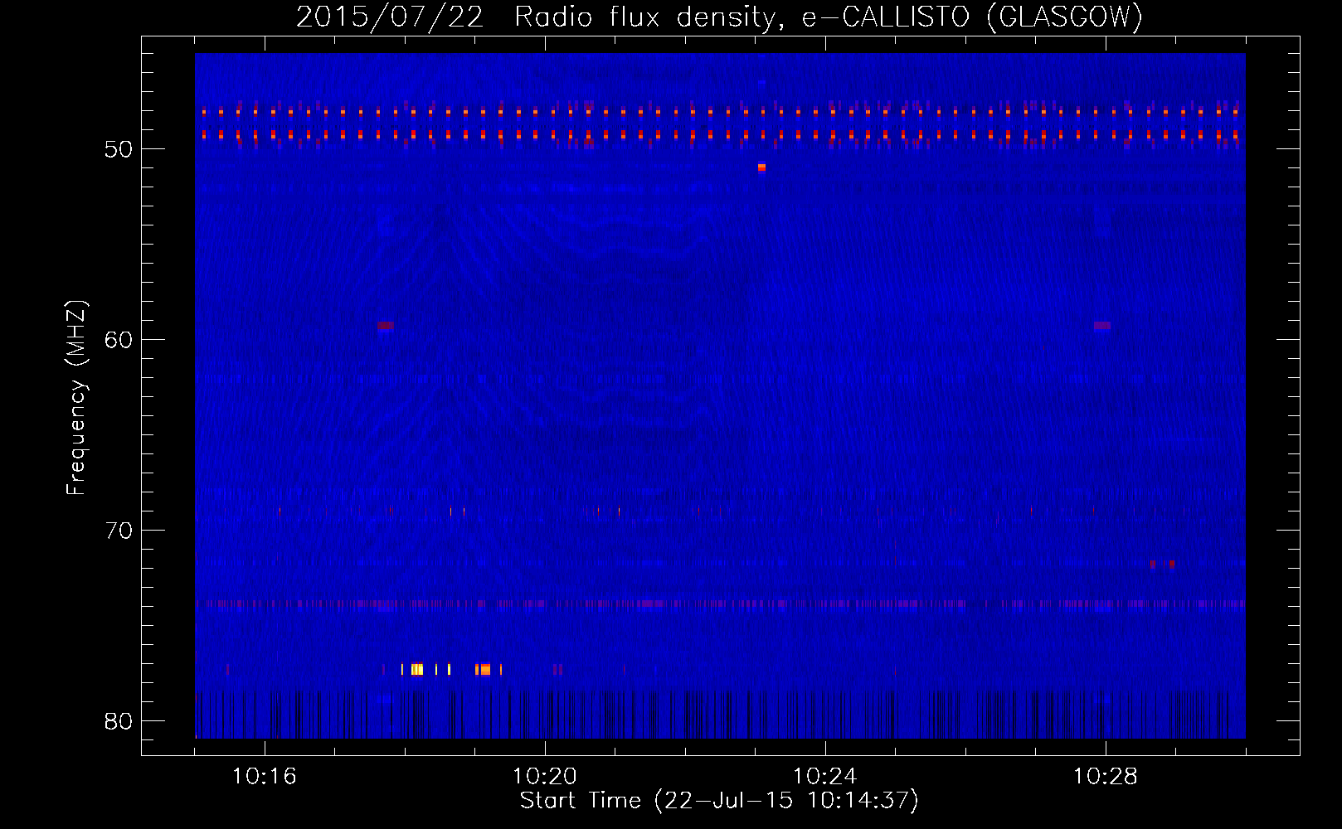Click the 10:20 time tick label
This screenshot has width=1342, height=829.
pyautogui.click(x=545, y=777)
